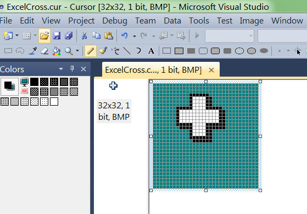
Task: Click the Paste clipboard icon
Action: click(x=109, y=36)
